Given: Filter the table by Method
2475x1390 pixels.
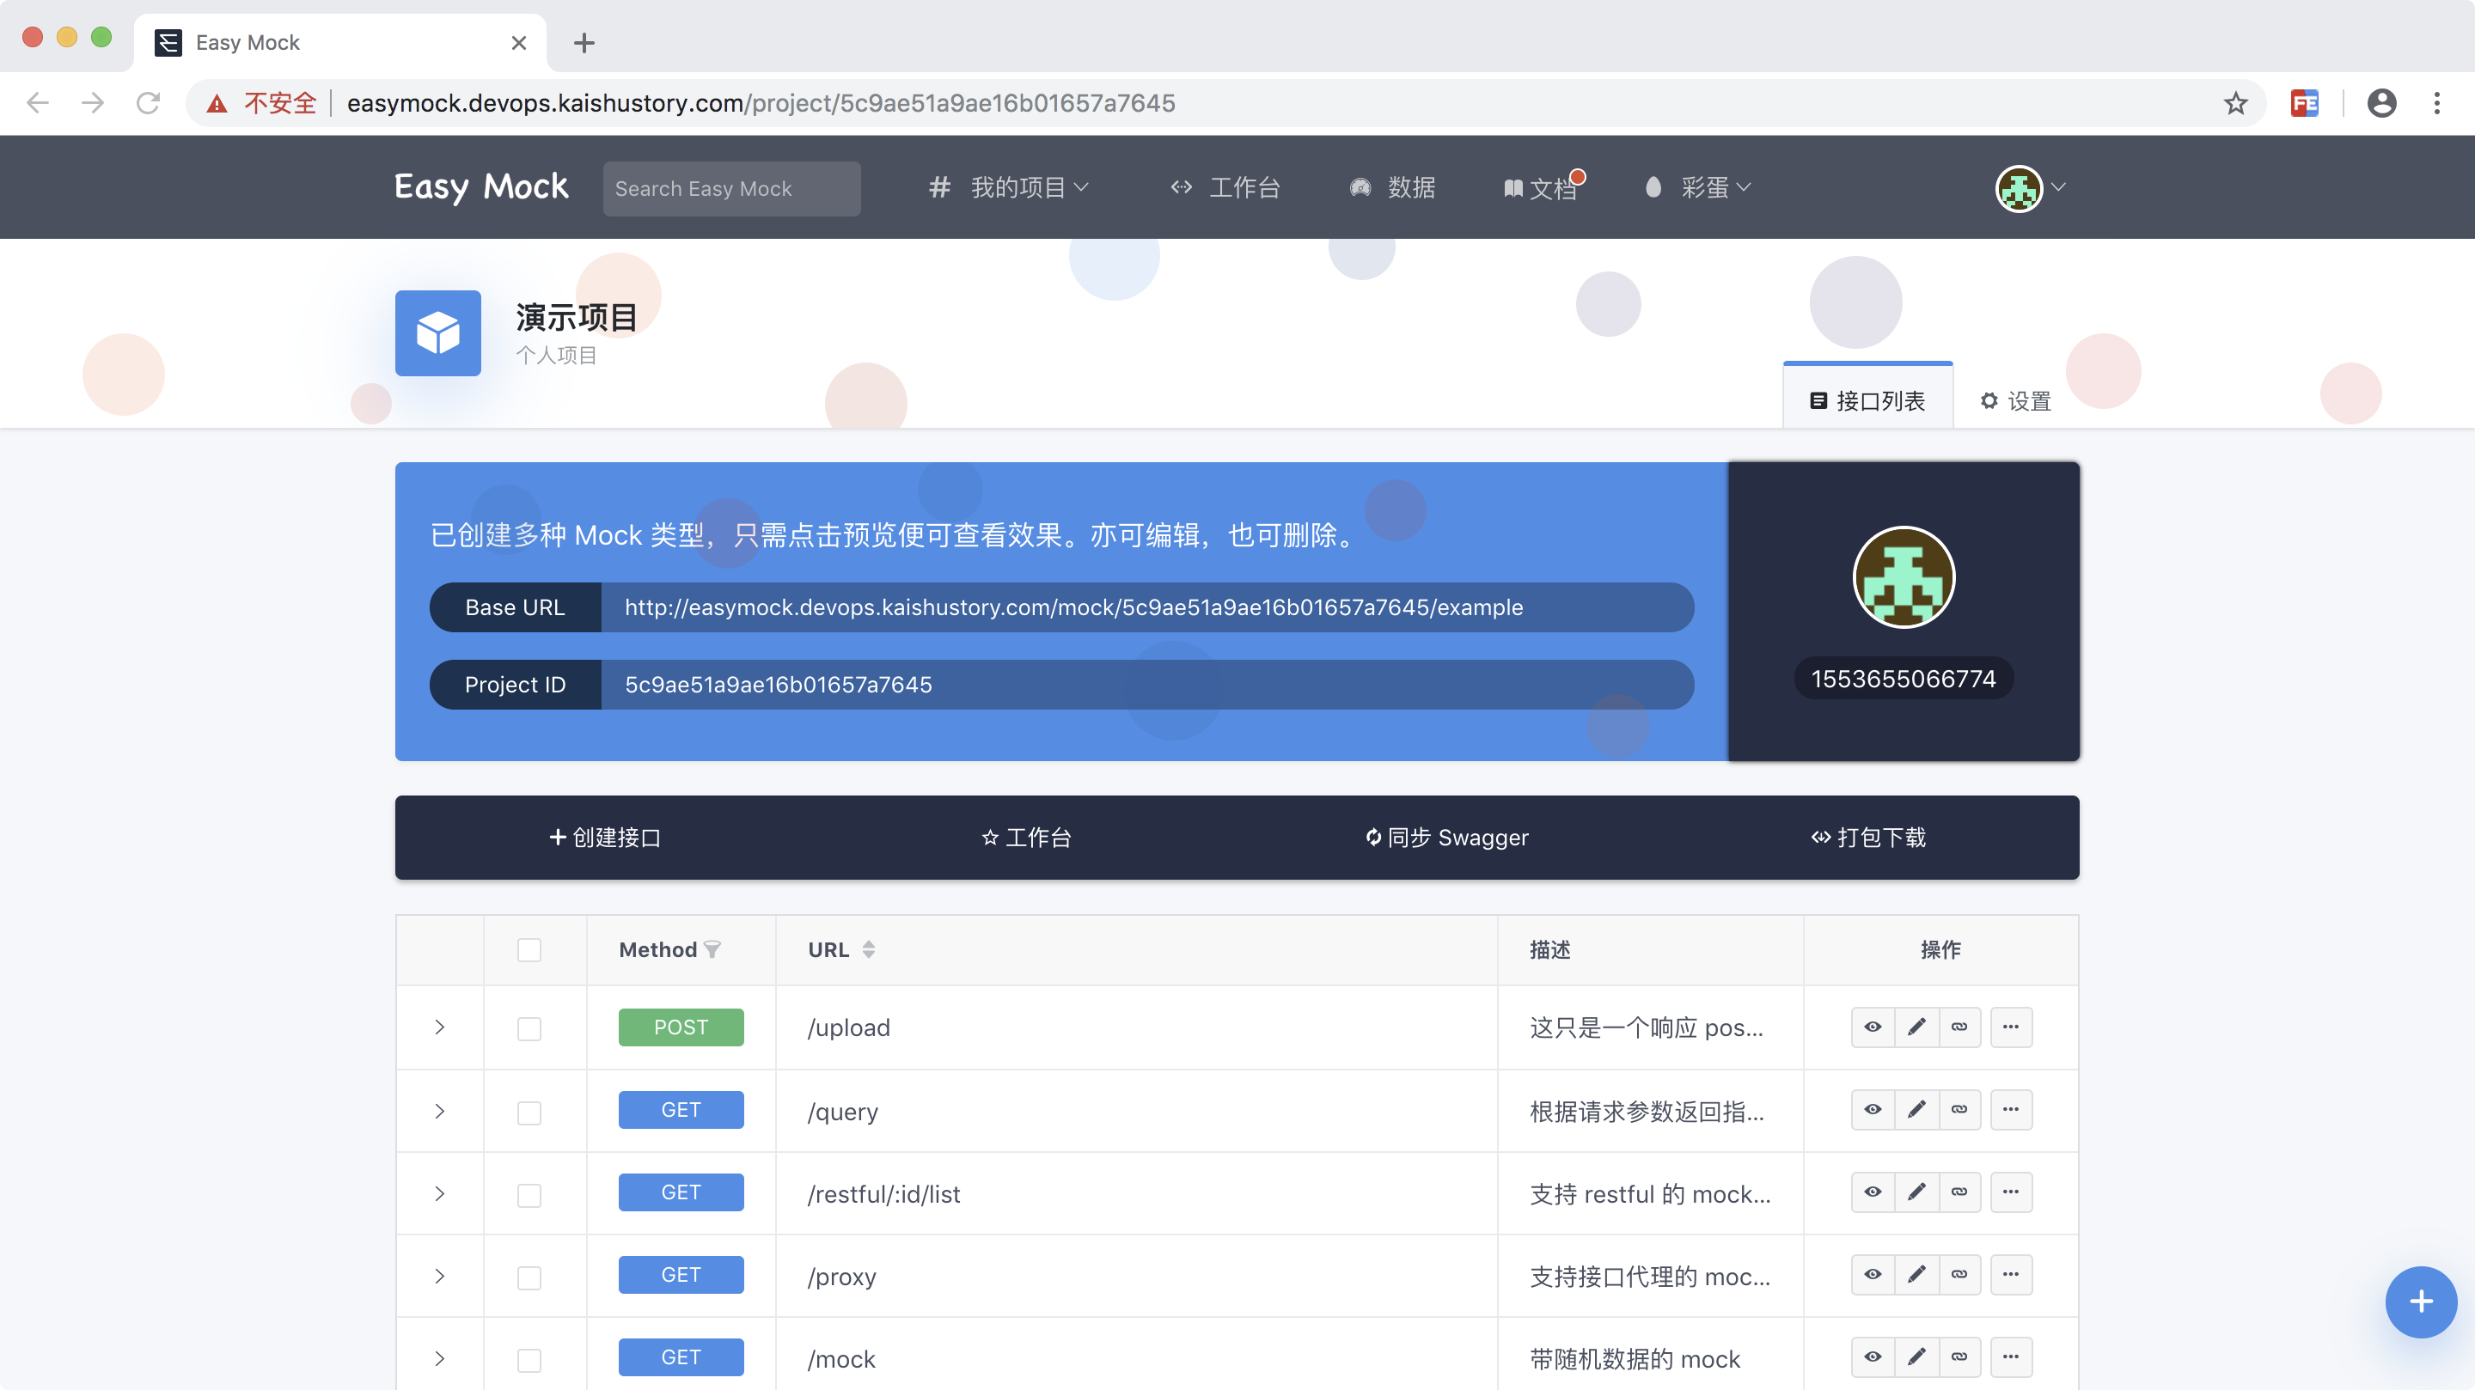Looking at the screenshot, I should tap(713, 950).
